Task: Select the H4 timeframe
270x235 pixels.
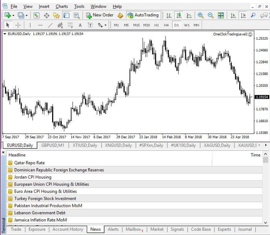Action: 166,25
